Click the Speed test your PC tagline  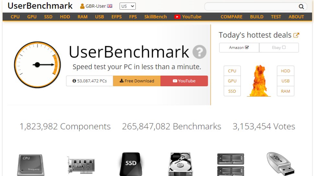tap(137, 67)
